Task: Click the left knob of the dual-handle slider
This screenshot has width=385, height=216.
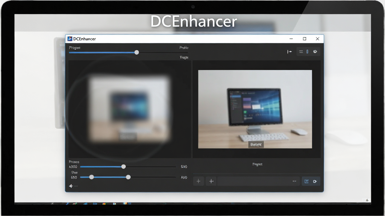Action: pyautogui.click(x=92, y=177)
